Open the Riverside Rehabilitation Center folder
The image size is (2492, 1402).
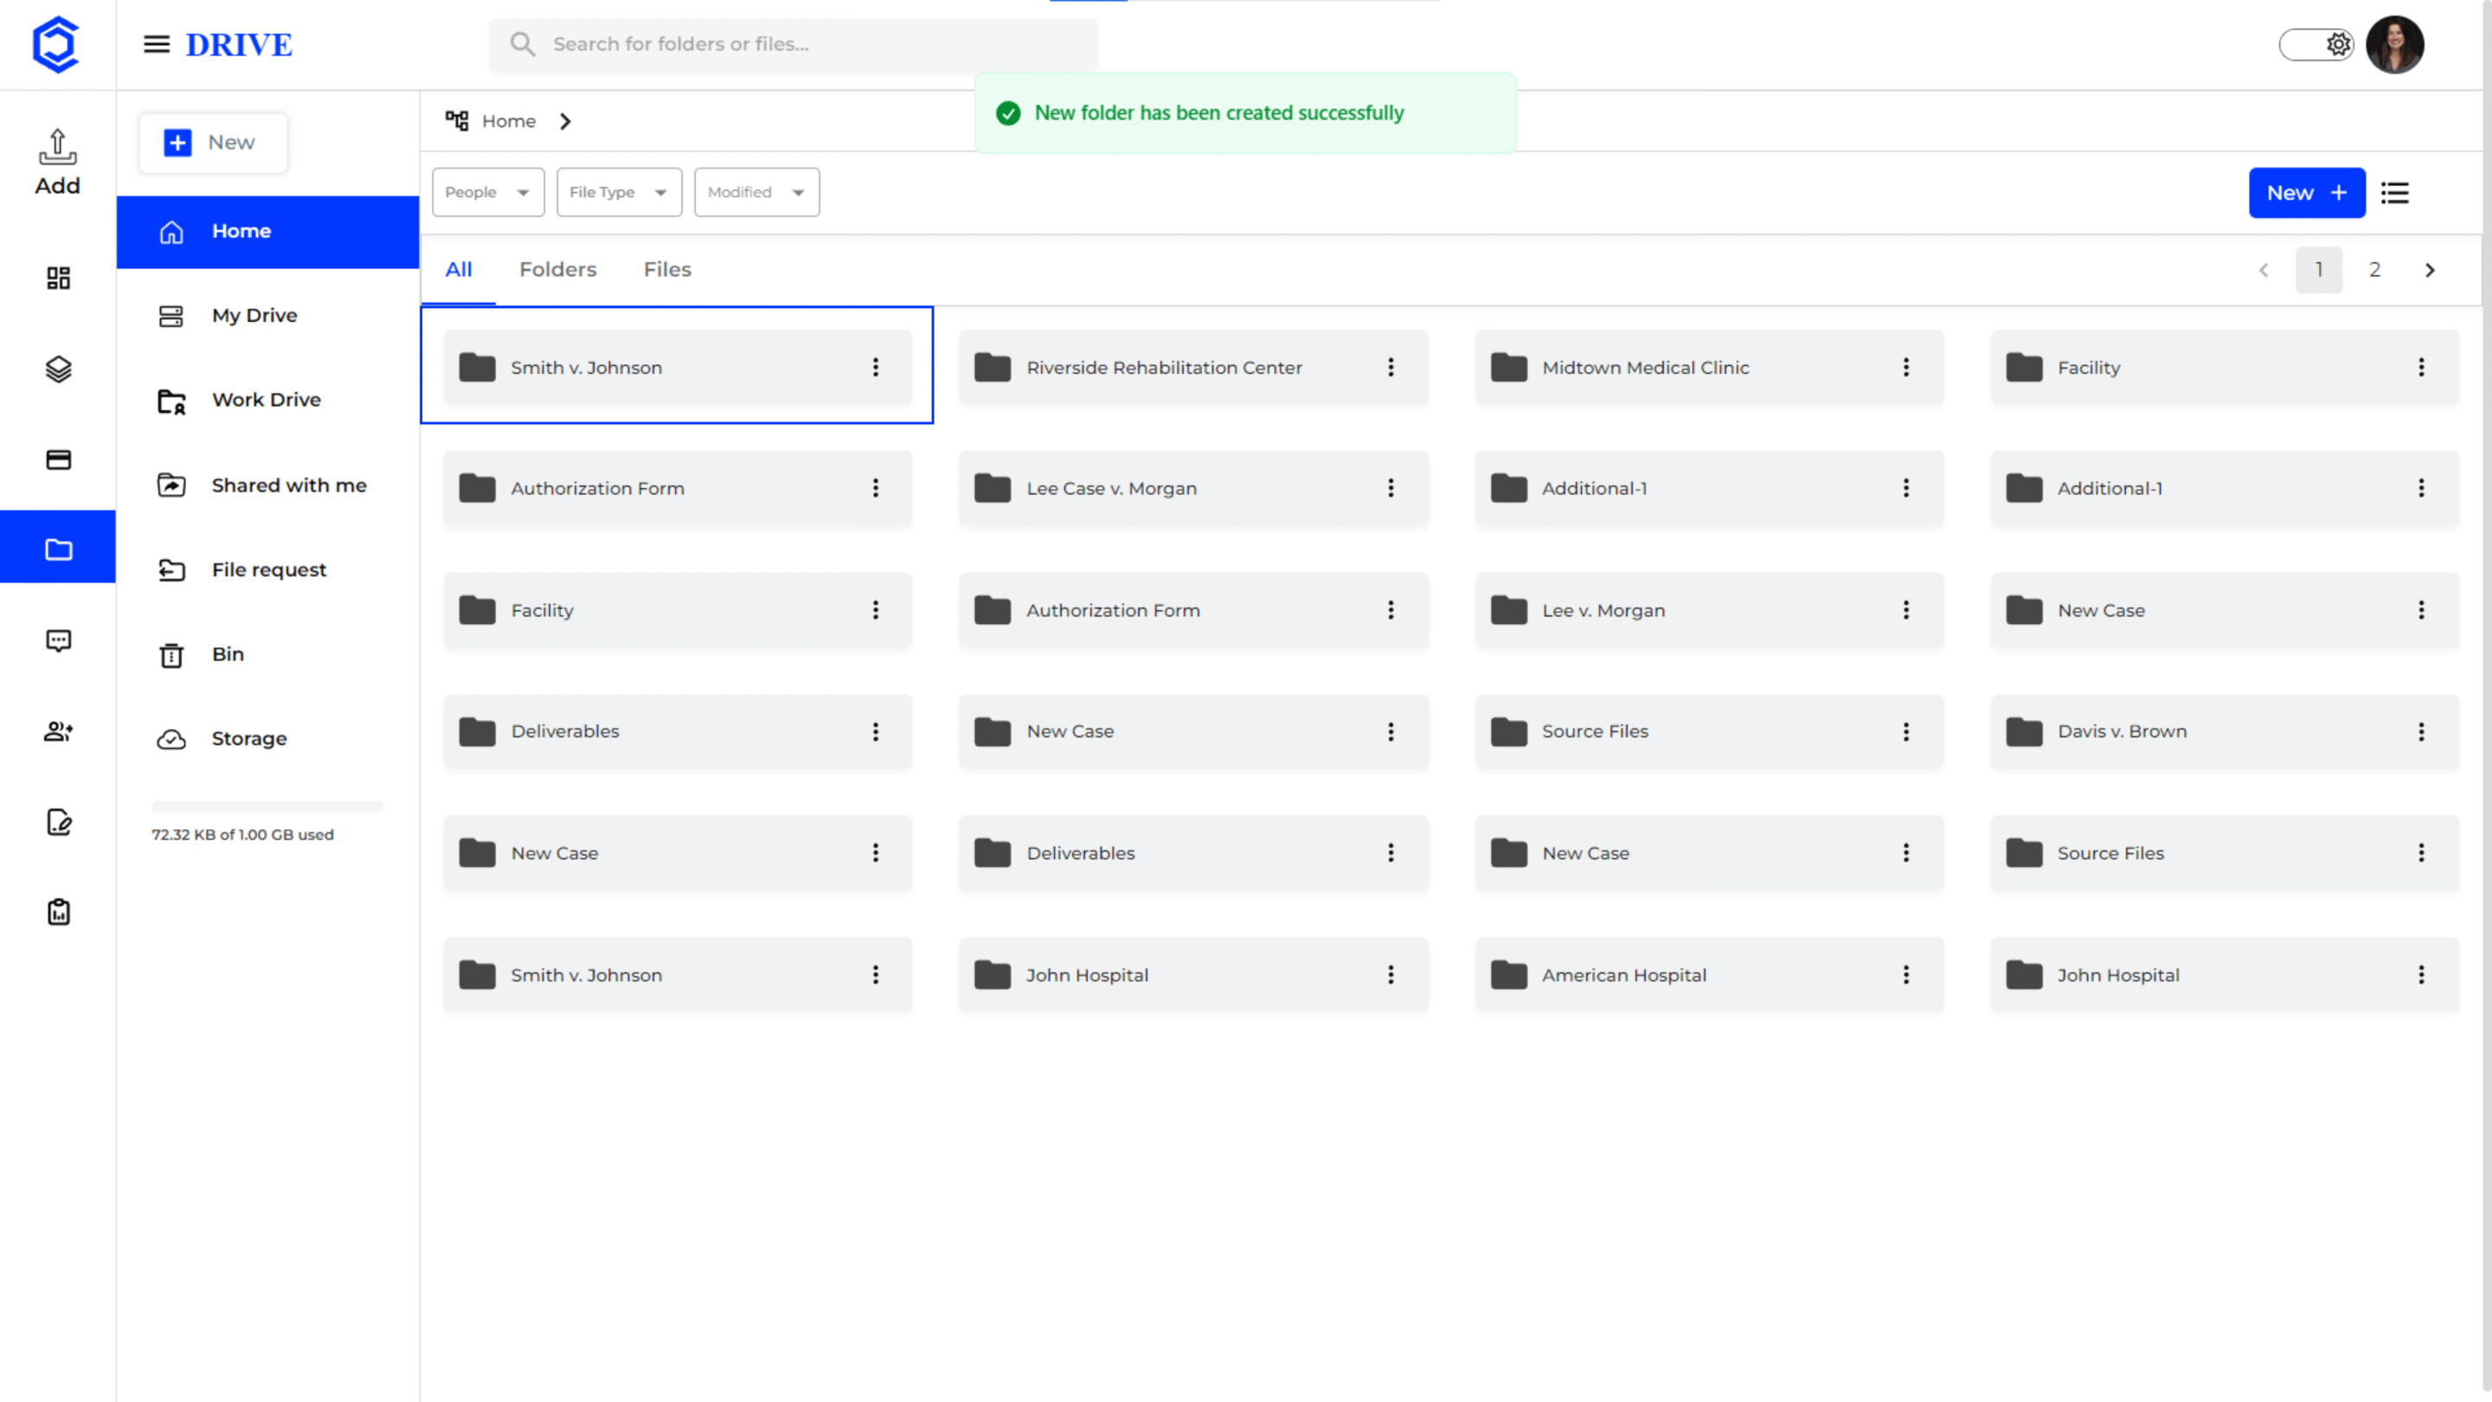click(x=1193, y=367)
